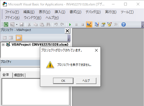Click the Save icon in toolbar

coord(22,24)
